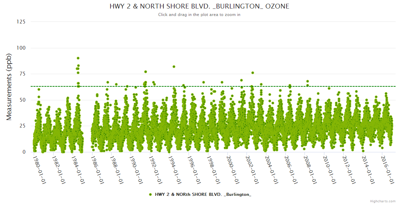399x204 pixels.
Task: Select the 76 ppb outlier point near 2002
Action: (253, 73)
